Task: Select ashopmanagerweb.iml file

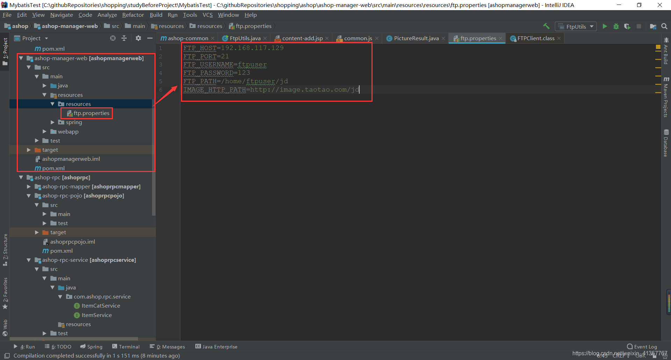Action: pyautogui.click(x=67, y=159)
